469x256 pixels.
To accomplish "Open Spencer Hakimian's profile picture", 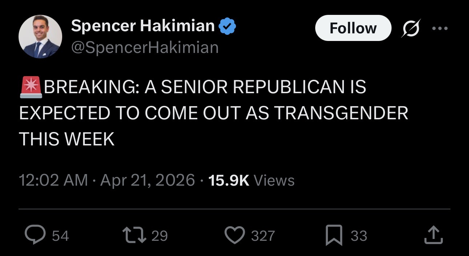I will [x=40, y=37].
